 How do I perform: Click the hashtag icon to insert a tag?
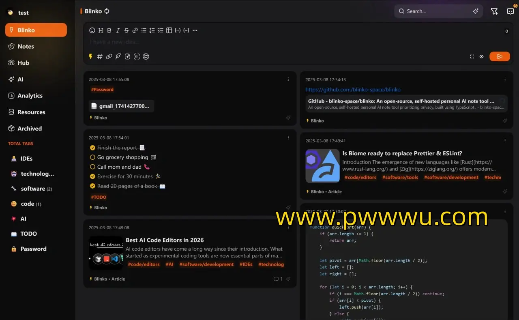click(x=100, y=57)
